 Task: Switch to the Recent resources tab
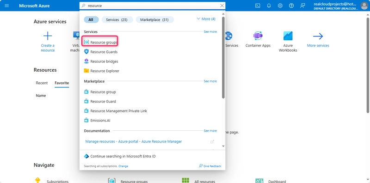[x=42, y=83]
